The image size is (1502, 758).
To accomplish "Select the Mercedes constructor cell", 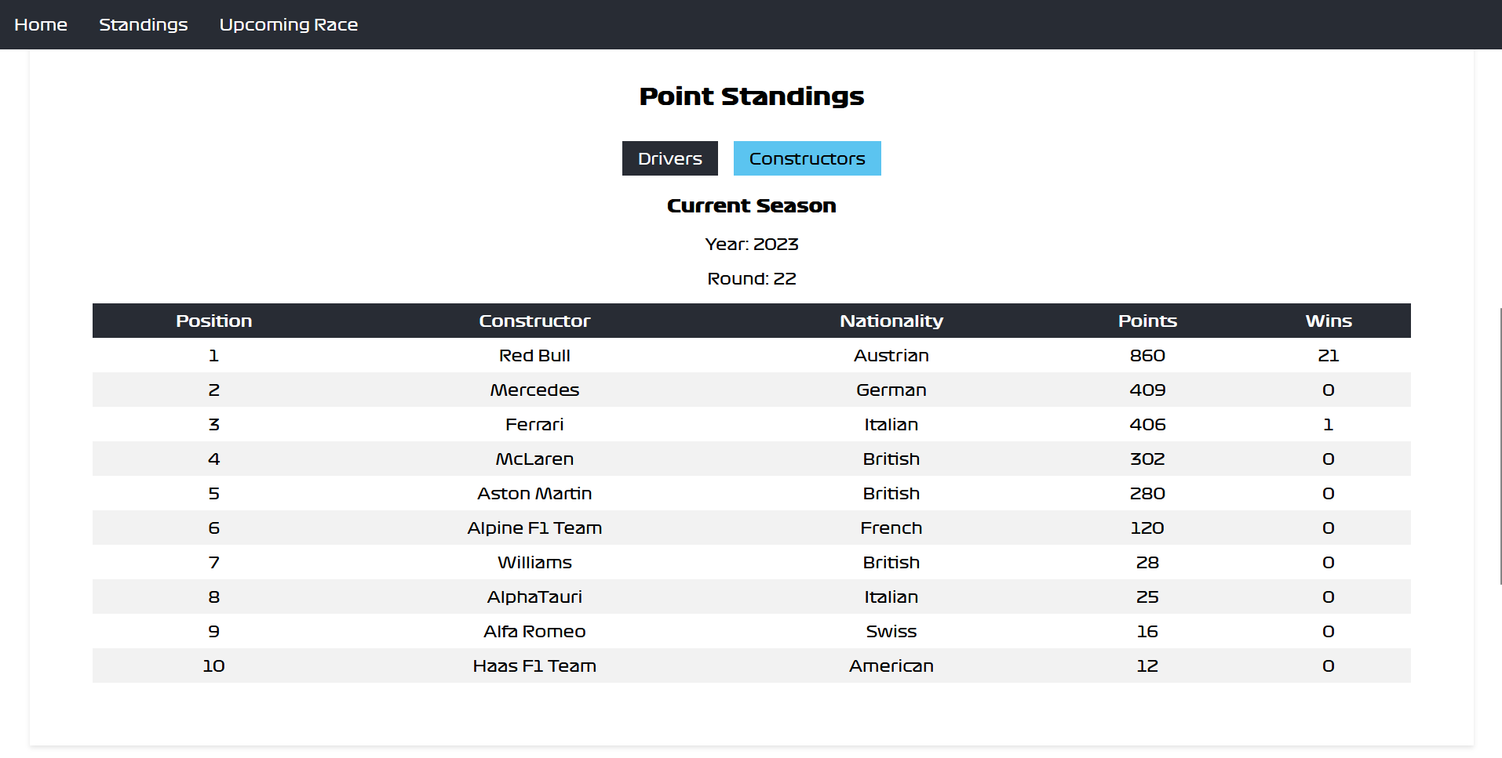I will [534, 390].
